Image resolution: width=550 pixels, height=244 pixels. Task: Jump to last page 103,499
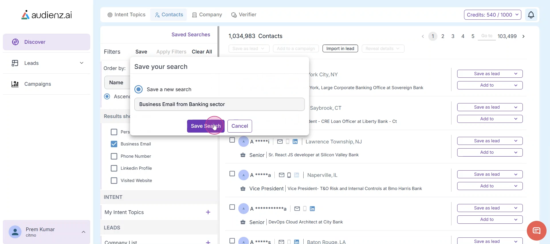[507, 36]
